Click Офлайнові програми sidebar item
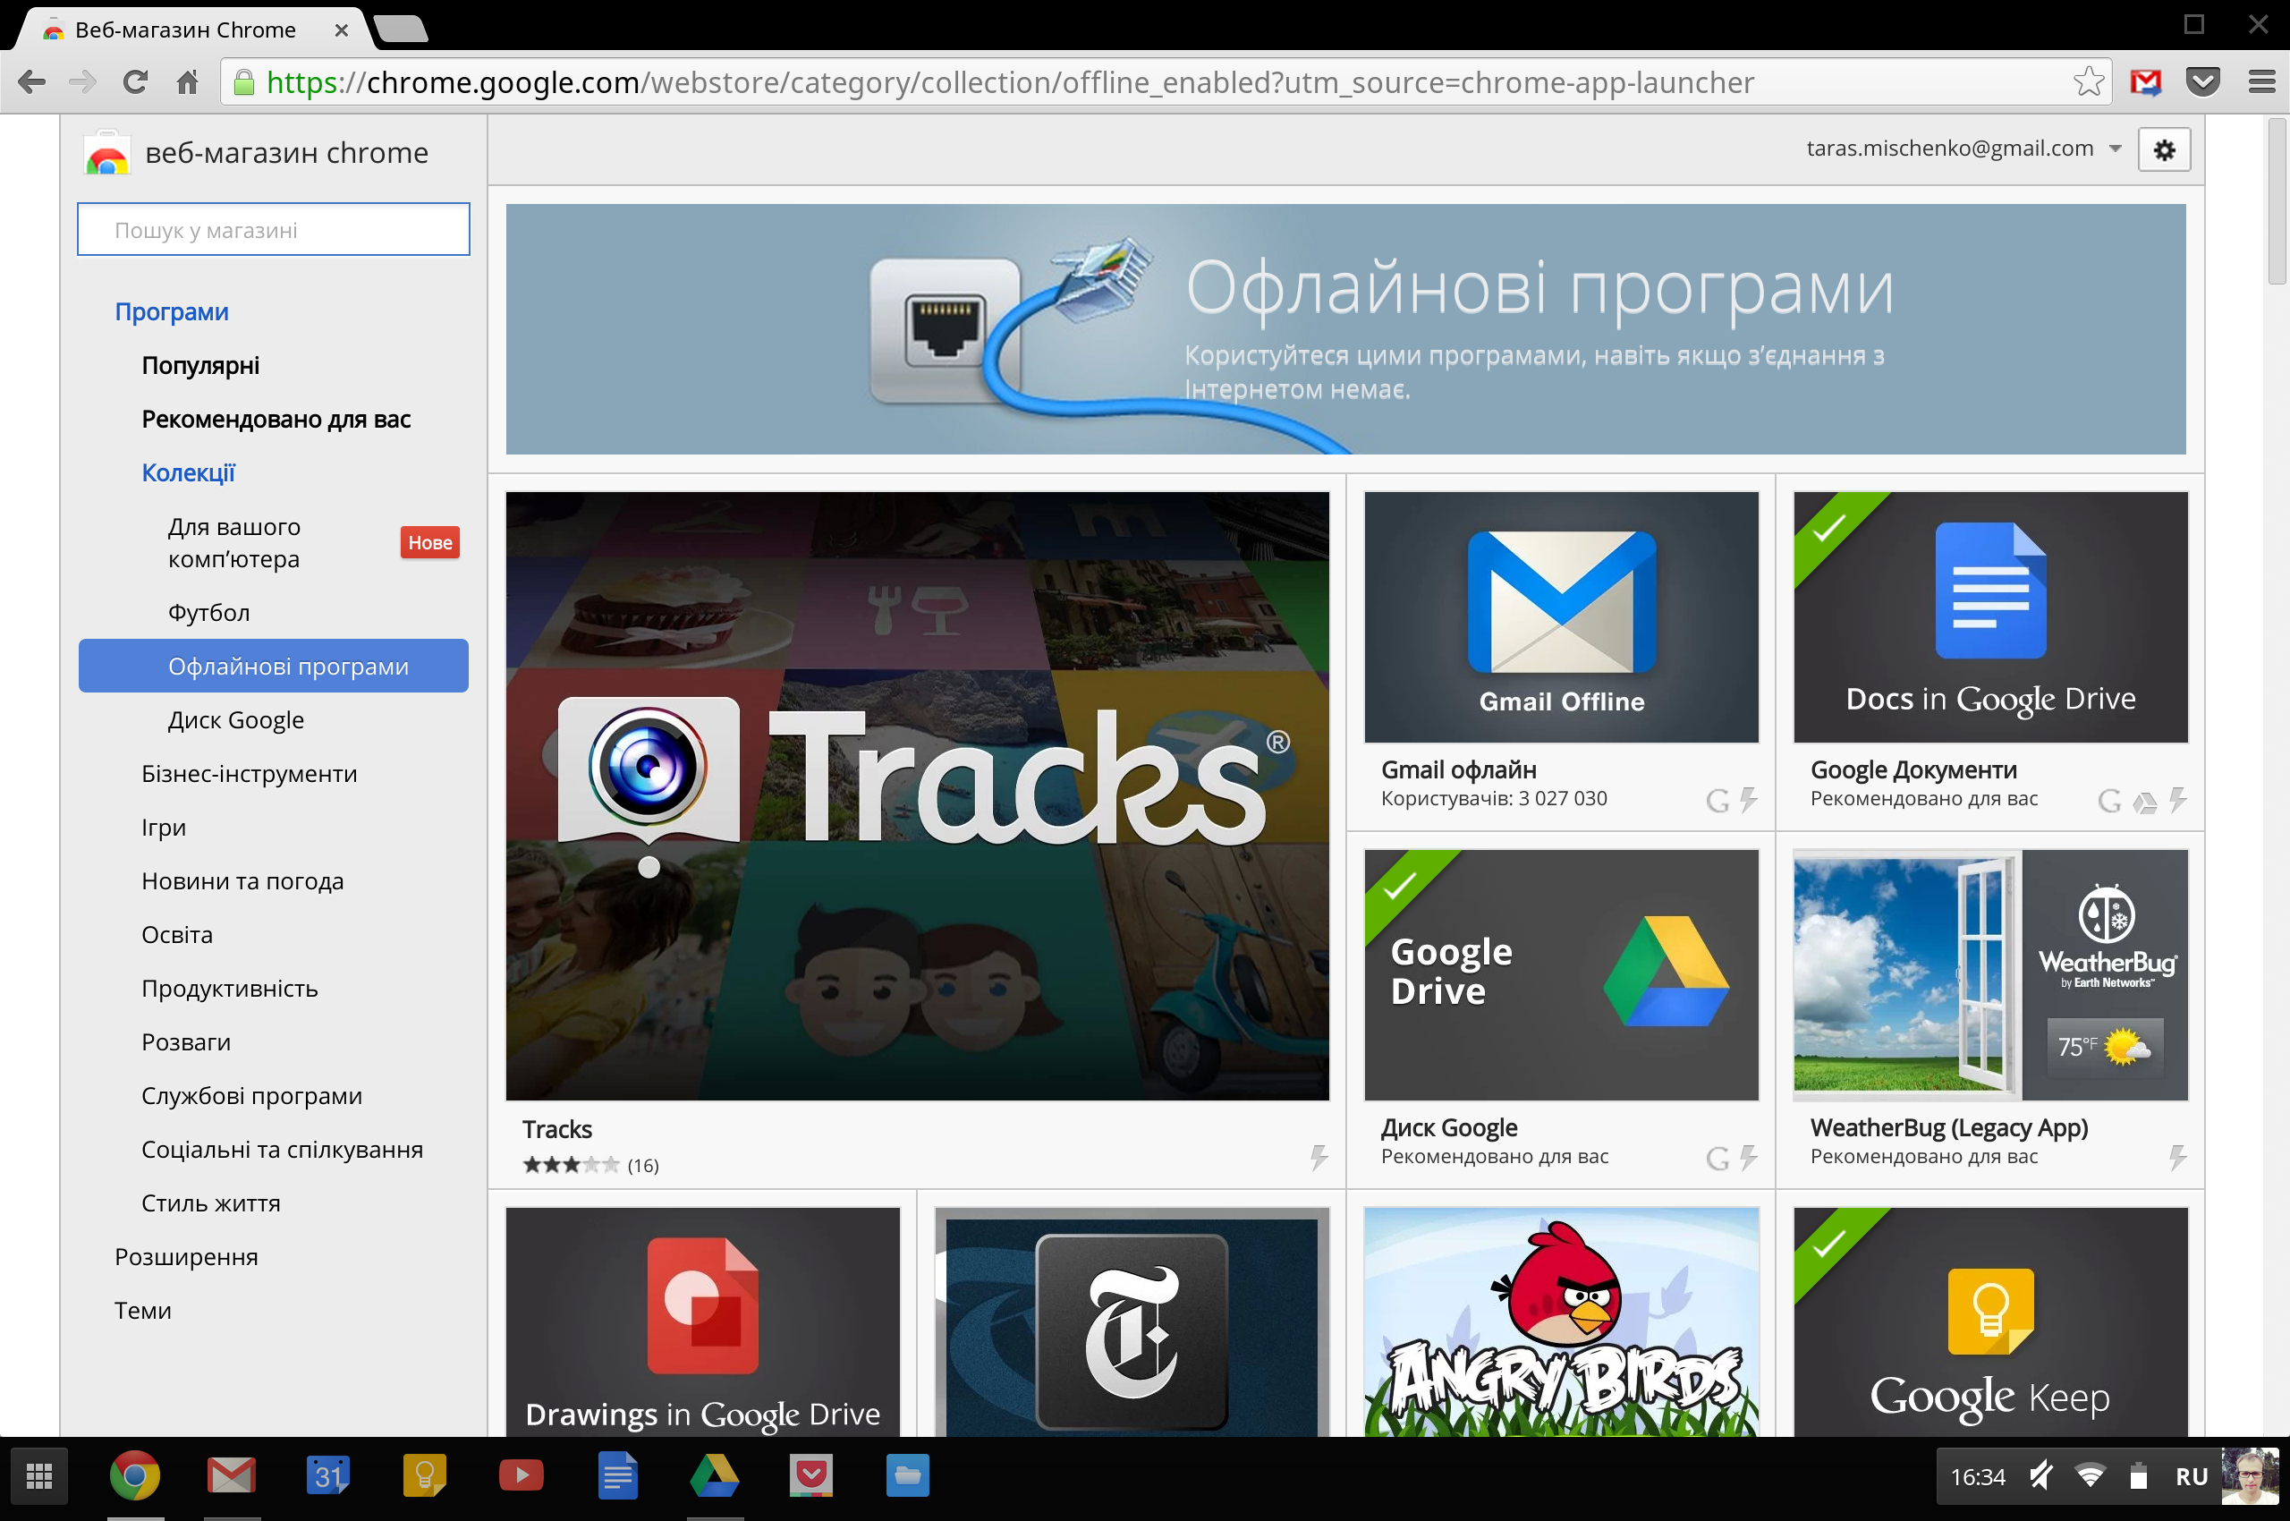The height and width of the screenshot is (1521, 2290). [x=275, y=664]
